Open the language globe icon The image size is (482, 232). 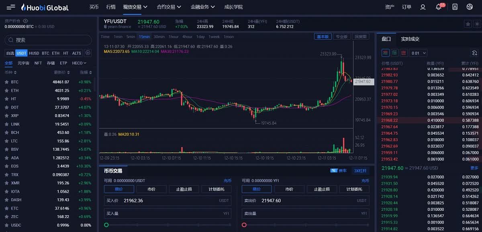pos(470,7)
